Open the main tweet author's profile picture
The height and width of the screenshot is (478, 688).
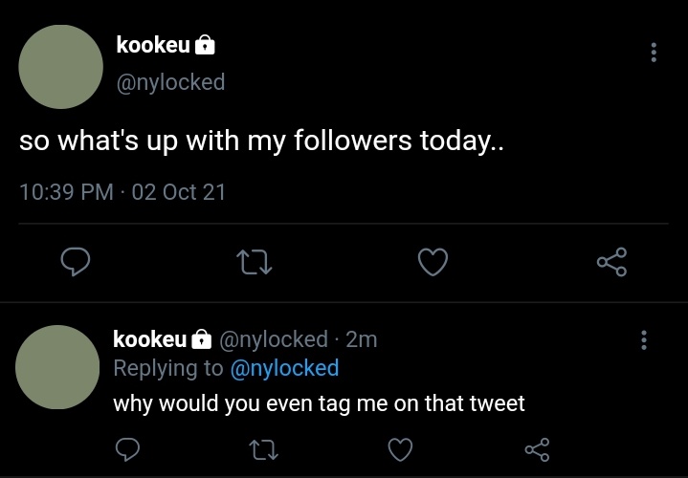61,67
